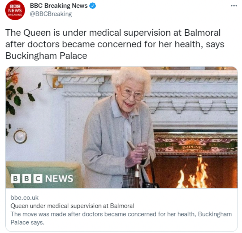The image size is (242, 233).
Task: Click the tweet text about the Queen
Action: (115, 44)
